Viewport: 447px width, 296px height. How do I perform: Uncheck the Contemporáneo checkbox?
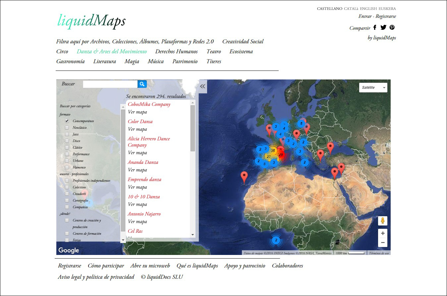pos(67,121)
